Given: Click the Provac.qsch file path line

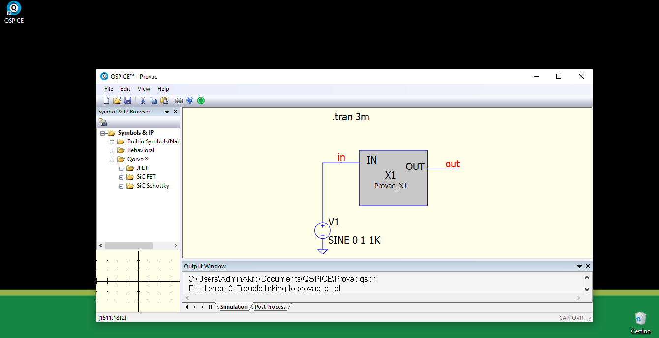Looking at the screenshot, I should [282, 279].
